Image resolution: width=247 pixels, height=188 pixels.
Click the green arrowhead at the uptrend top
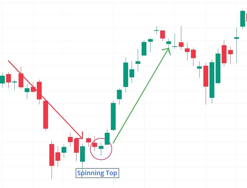[167, 51]
